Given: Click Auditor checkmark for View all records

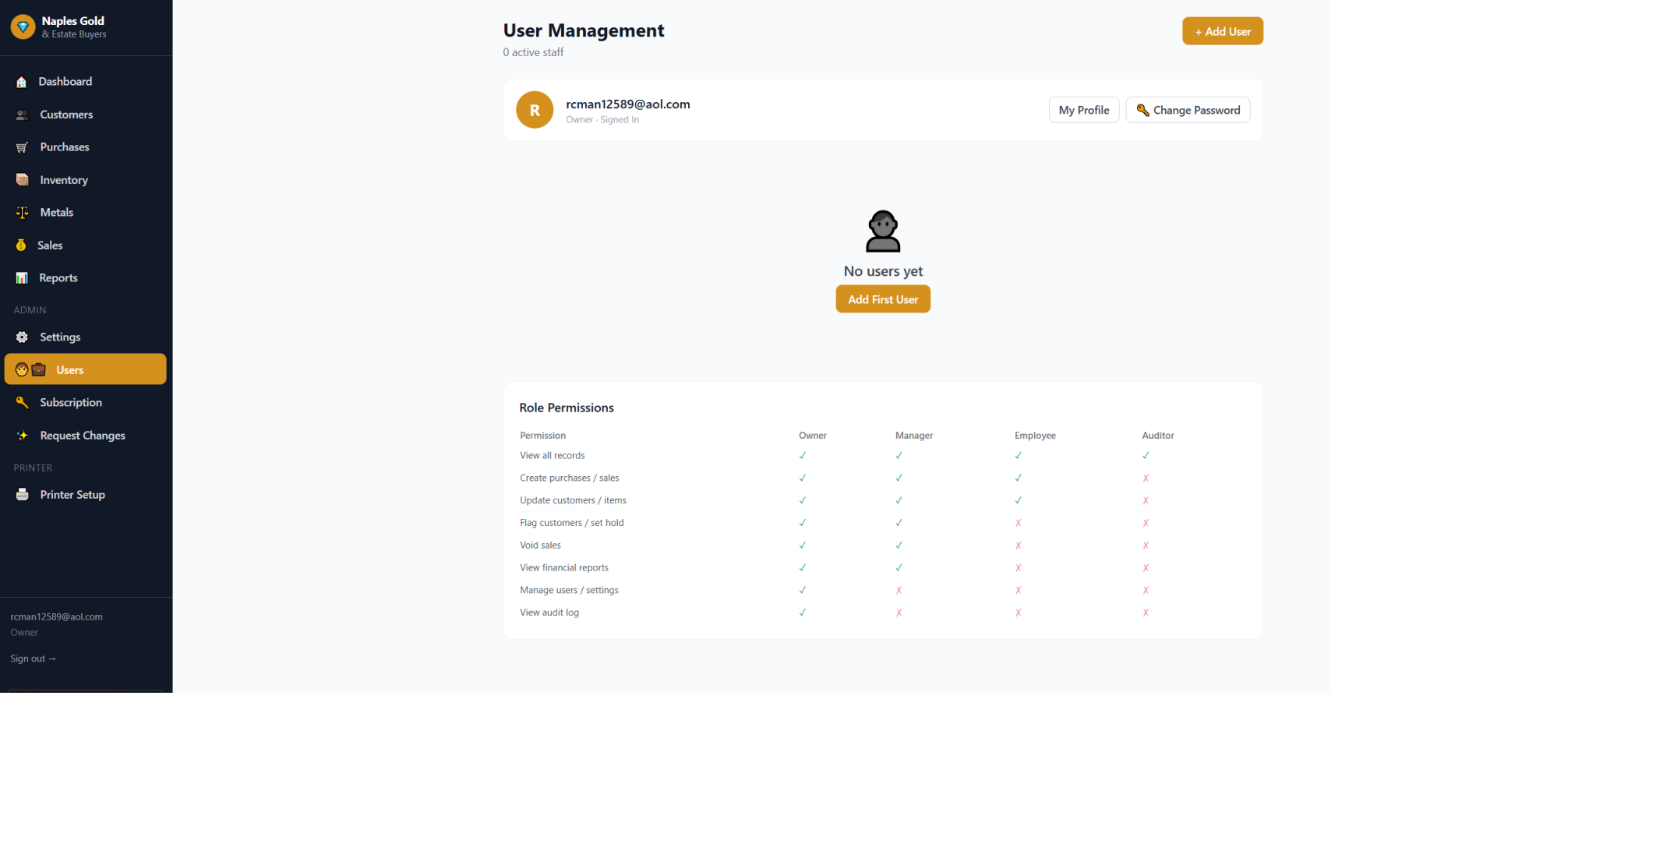Looking at the screenshot, I should (x=1146, y=456).
